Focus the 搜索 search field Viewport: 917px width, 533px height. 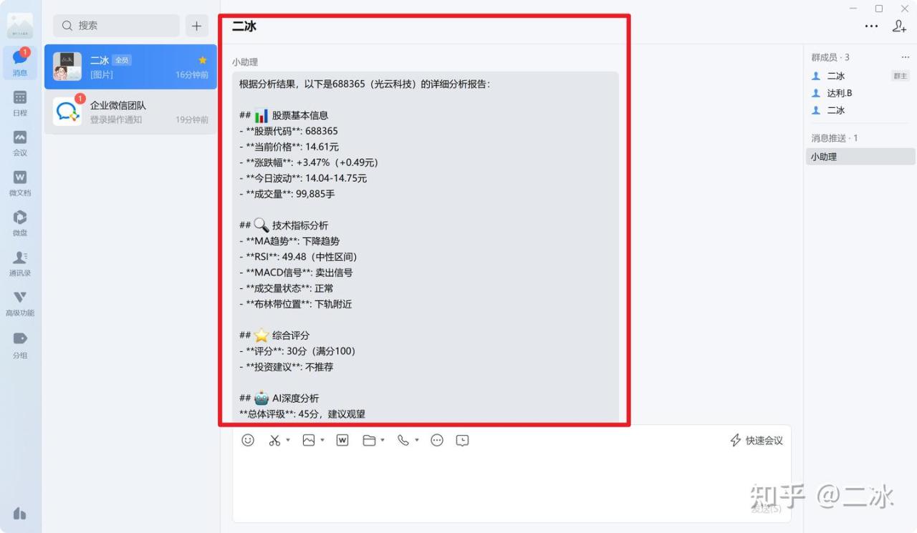coord(116,26)
